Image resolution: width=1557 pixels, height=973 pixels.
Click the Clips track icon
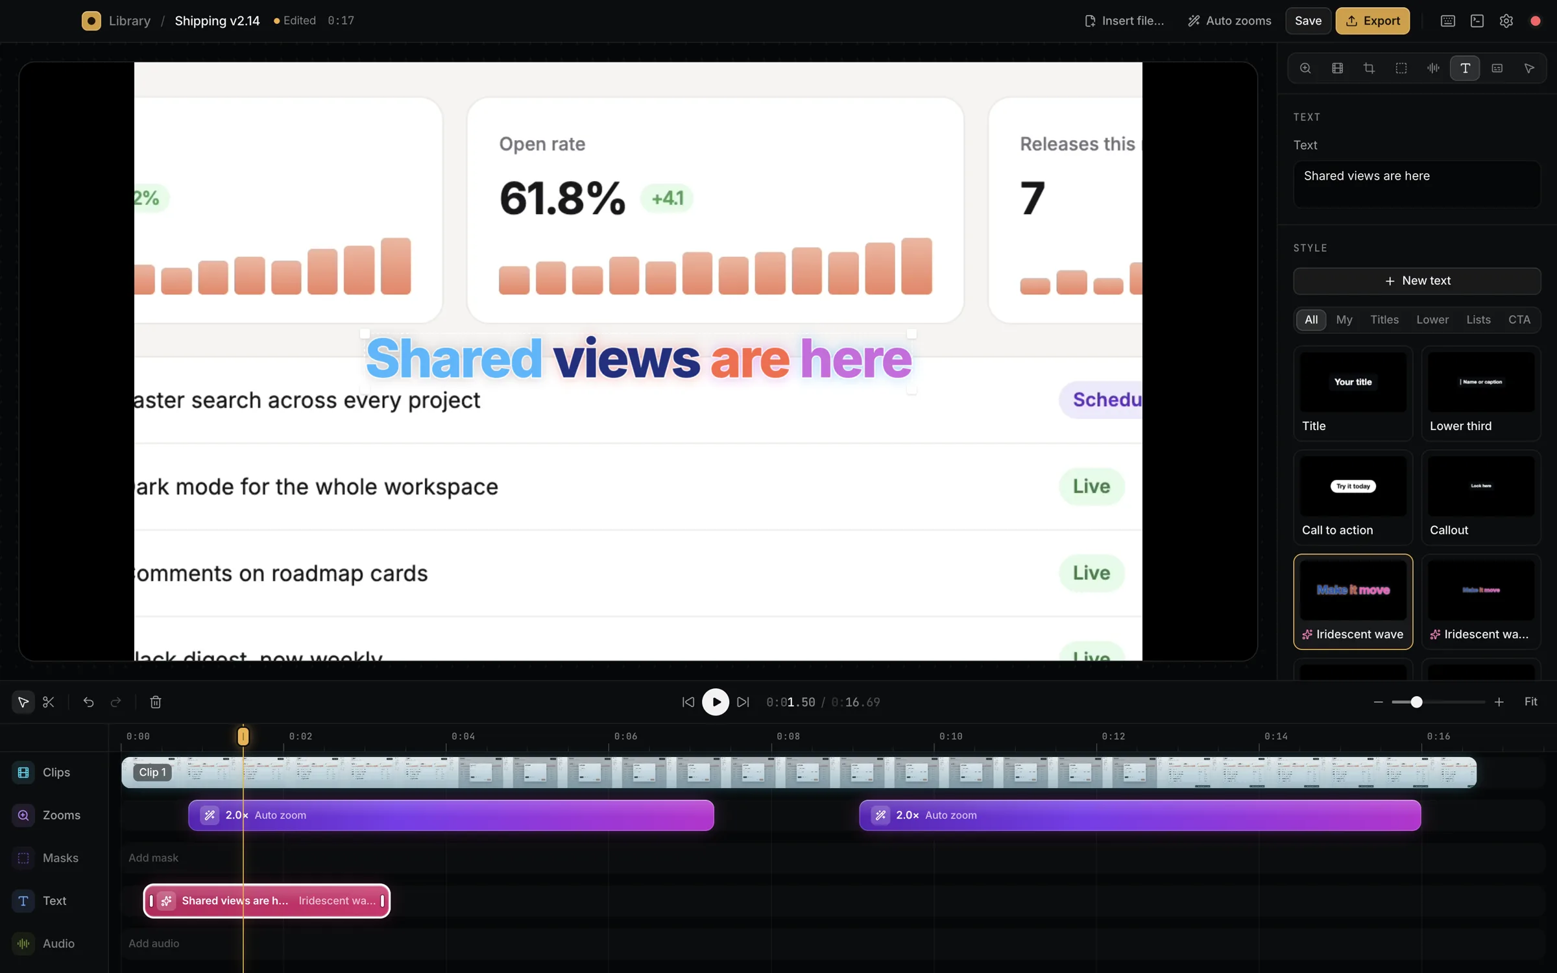tap(23, 772)
